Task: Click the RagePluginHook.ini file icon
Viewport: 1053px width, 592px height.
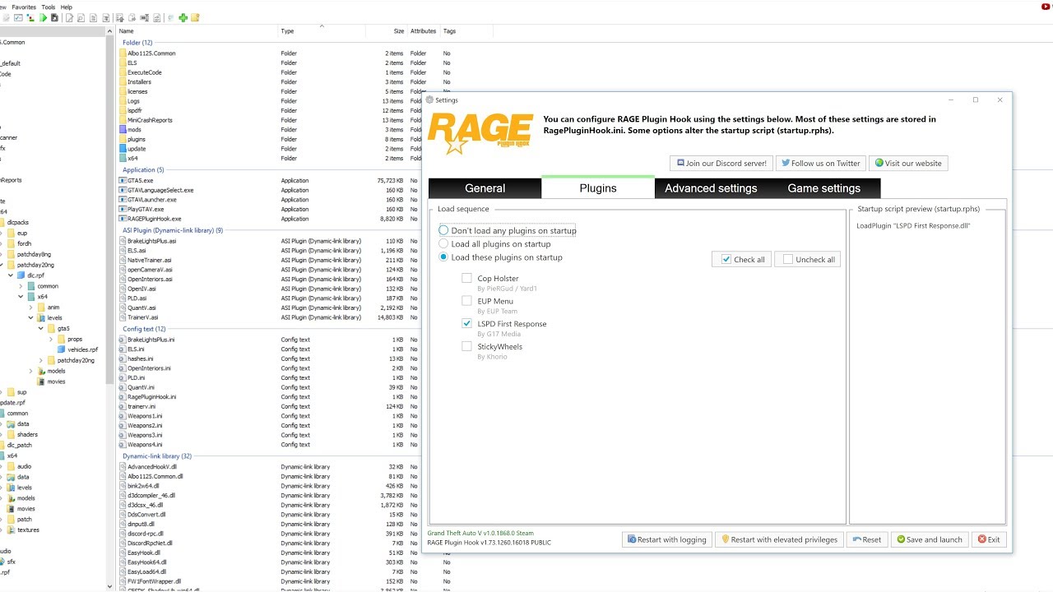Action: 123,396
